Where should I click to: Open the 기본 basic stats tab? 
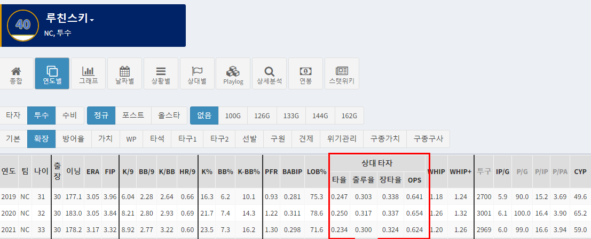point(13,139)
